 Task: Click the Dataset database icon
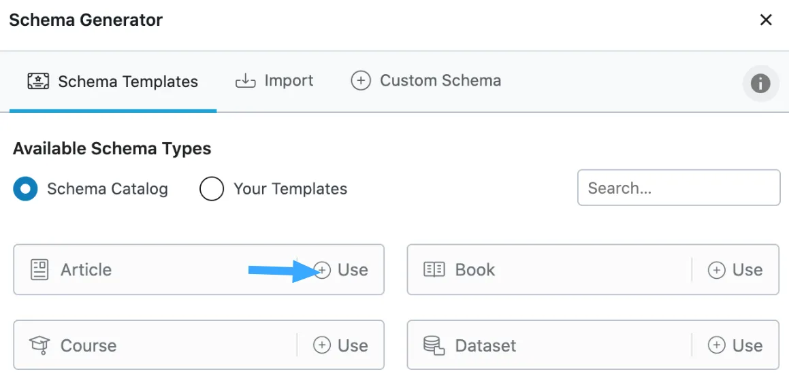434,345
